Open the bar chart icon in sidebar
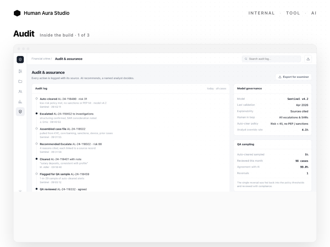The height and width of the screenshot is (247, 330). [20, 102]
